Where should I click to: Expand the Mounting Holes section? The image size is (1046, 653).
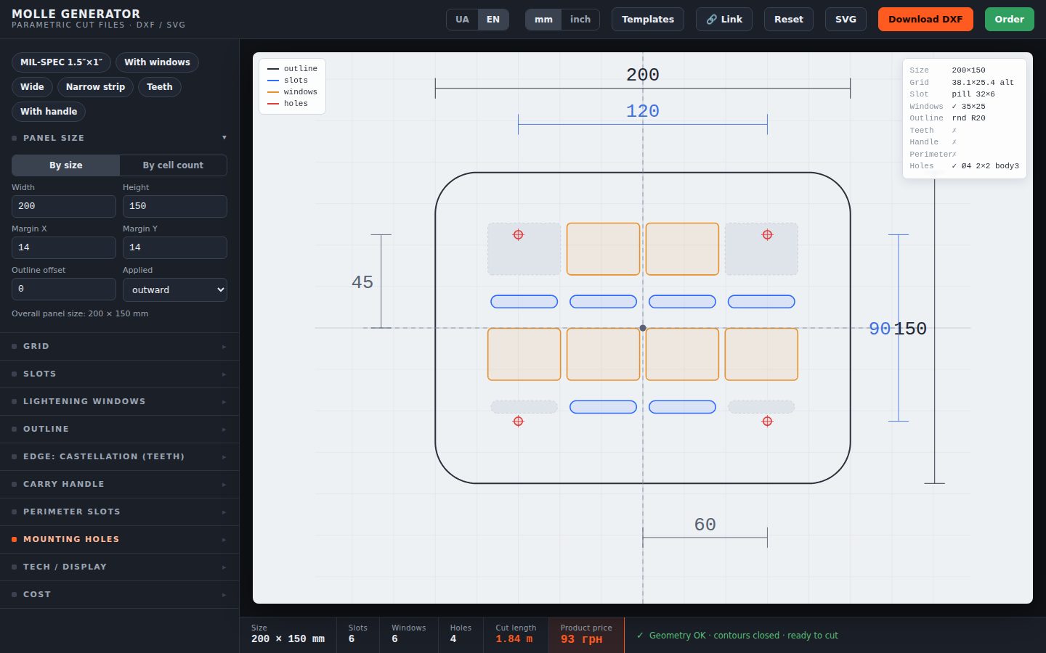point(120,540)
